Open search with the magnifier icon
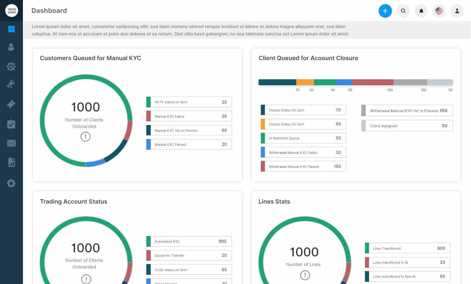471x284 pixels. click(403, 11)
